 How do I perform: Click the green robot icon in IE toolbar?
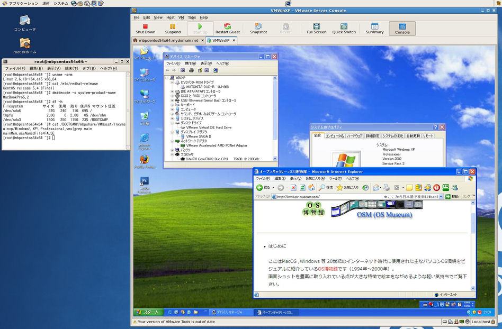(x=445, y=188)
